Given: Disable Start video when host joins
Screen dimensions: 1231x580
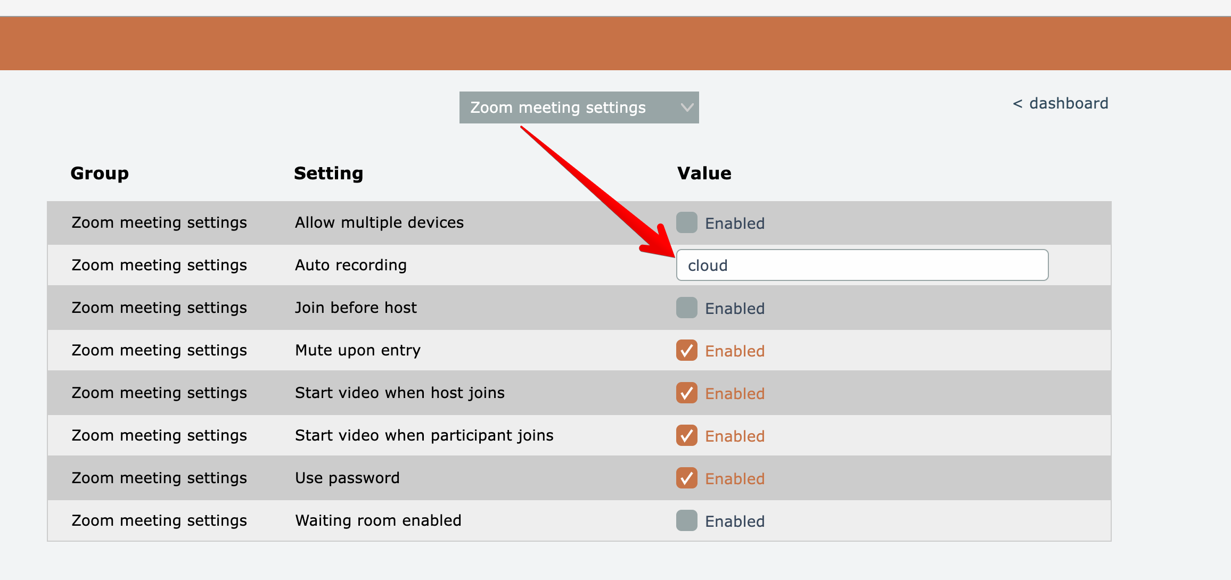Looking at the screenshot, I should [x=686, y=393].
